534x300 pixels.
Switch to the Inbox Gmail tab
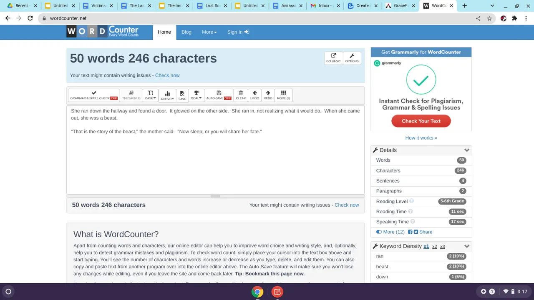point(325,6)
